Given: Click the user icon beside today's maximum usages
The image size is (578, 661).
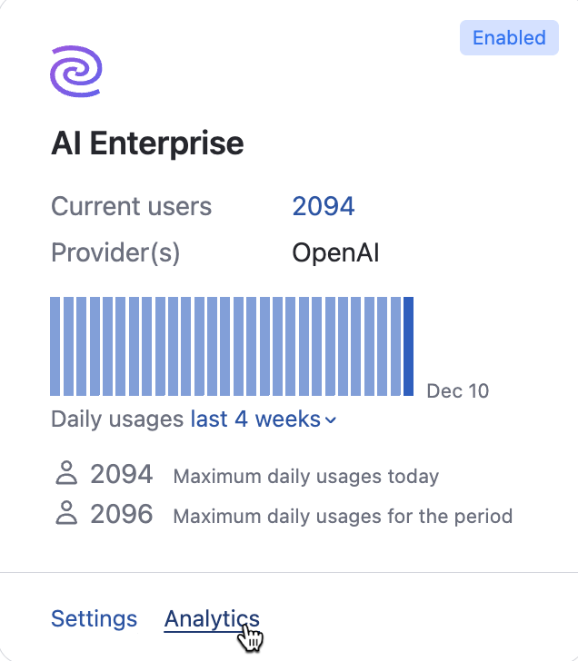Looking at the screenshot, I should click(x=66, y=474).
